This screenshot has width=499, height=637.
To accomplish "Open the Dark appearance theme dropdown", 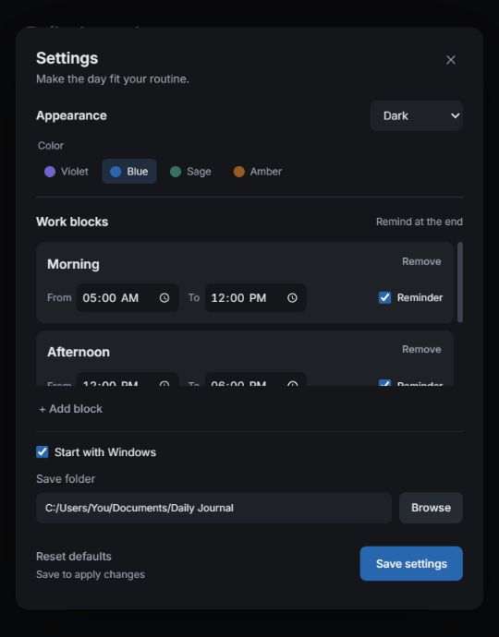I will click(x=417, y=115).
